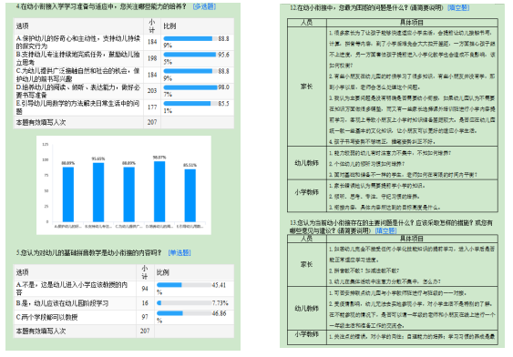
Task: Click the chart bar labeled 98.07%
Action: point(159,191)
